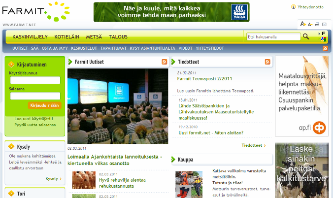Go to UUTISET section
Image resolution: width=333 pixels, height=198 pixels.
click(20, 48)
